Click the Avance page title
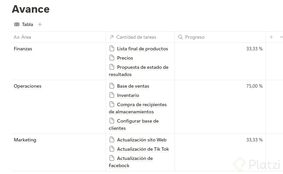Viewport: 283px width, 174px height. [31, 9]
